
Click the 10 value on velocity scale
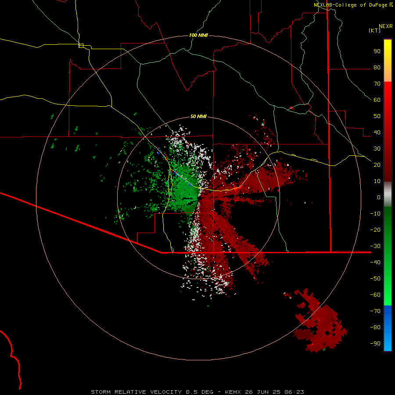pos(377,181)
